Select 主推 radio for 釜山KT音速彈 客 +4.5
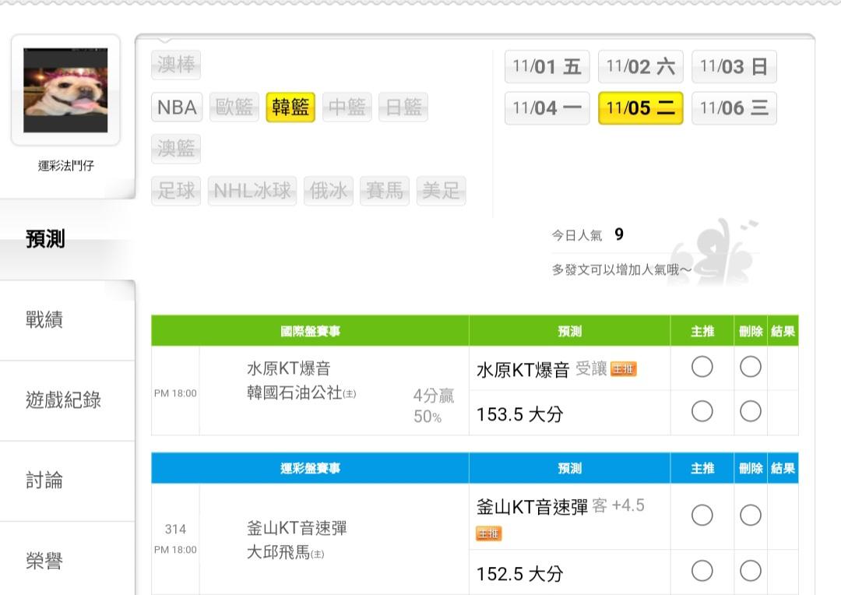 [702, 515]
